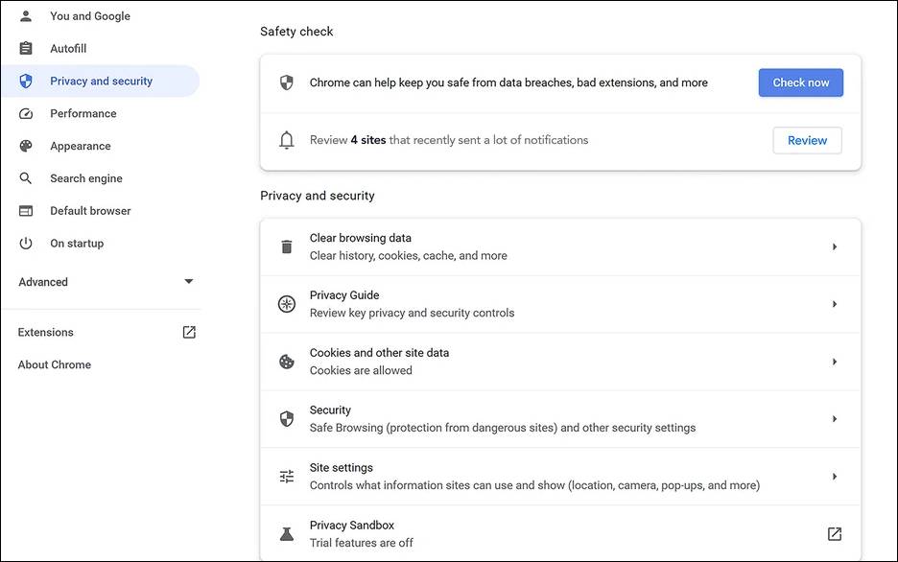Open the Security row chevron
Image resolution: width=898 pixels, height=562 pixels.
[x=835, y=419]
